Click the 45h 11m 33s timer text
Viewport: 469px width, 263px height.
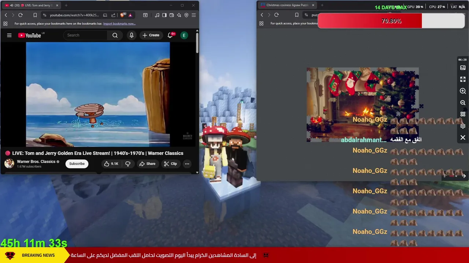click(34, 243)
